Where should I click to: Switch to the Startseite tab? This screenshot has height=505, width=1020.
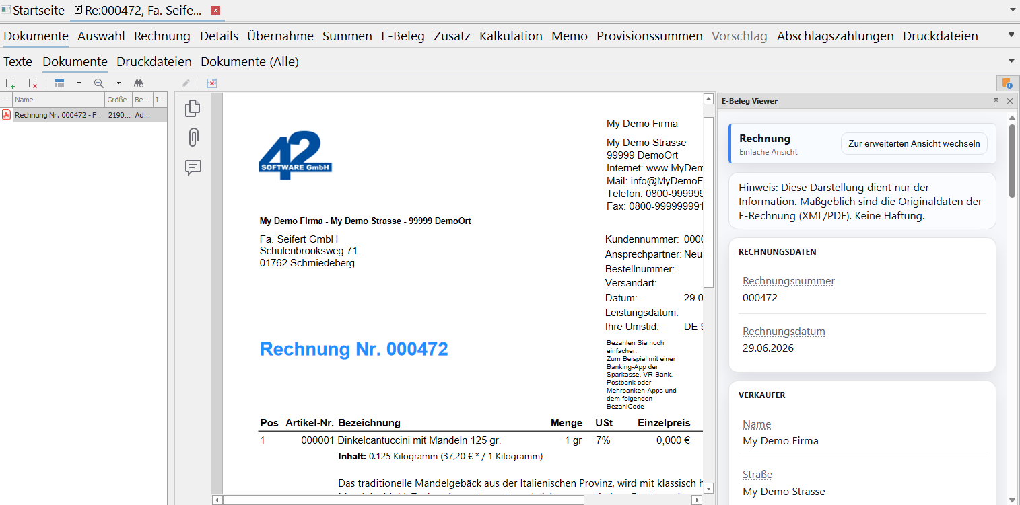click(34, 11)
